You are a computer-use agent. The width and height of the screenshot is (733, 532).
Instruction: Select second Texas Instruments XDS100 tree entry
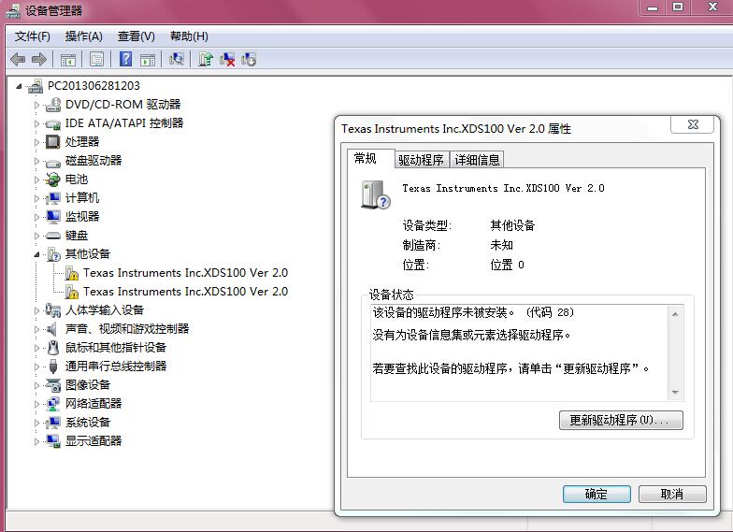[x=185, y=292]
